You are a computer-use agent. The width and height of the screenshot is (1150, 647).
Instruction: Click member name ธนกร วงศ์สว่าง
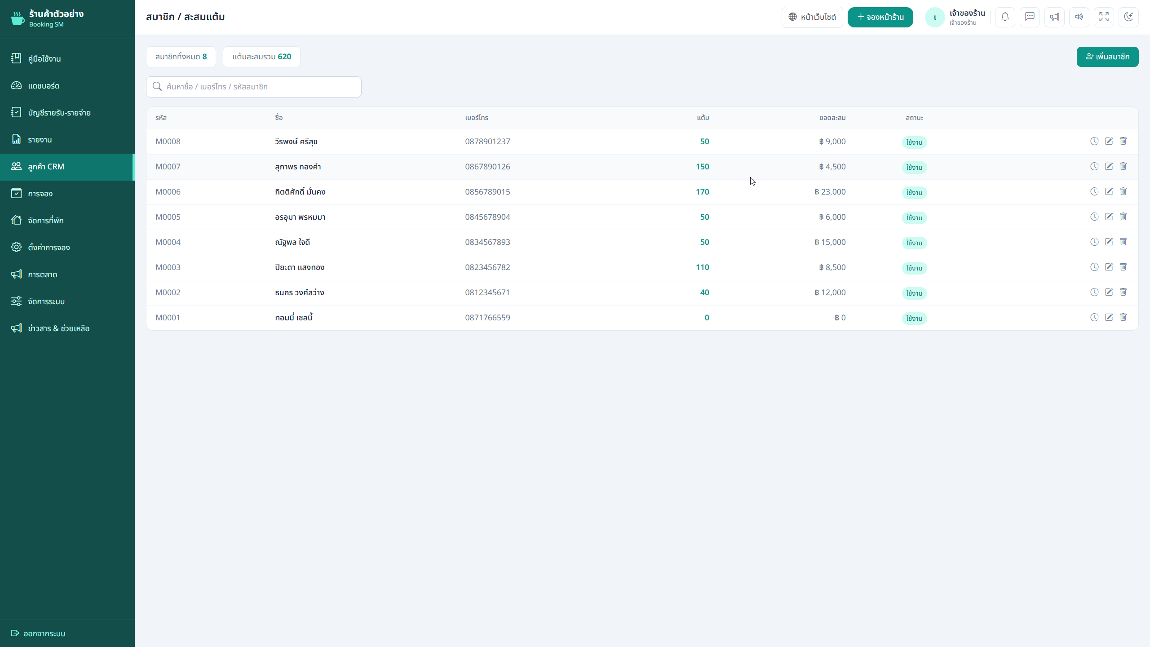click(299, 292)
